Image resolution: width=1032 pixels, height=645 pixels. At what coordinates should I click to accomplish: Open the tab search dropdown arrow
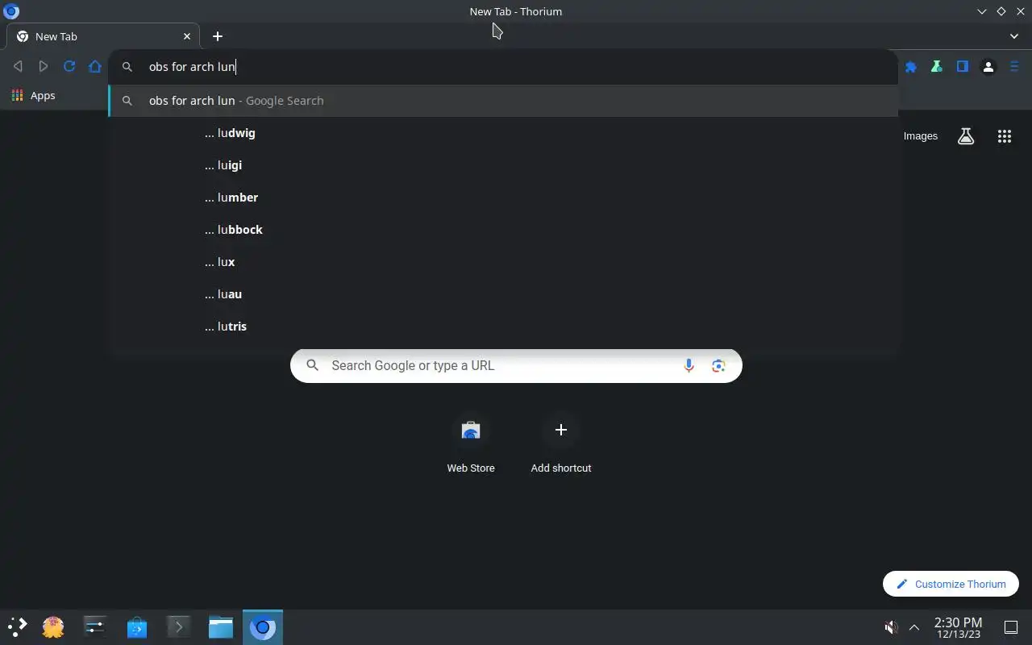[1014, 36]
